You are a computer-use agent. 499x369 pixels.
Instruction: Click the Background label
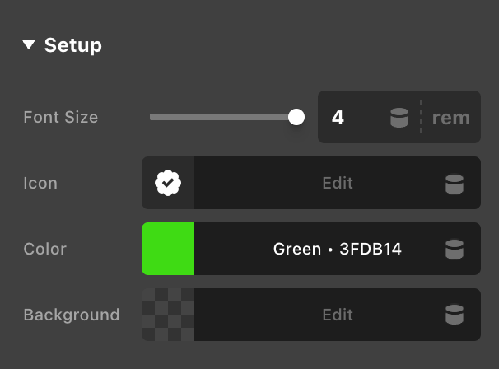pyautogui.click(x=71, y=315)
